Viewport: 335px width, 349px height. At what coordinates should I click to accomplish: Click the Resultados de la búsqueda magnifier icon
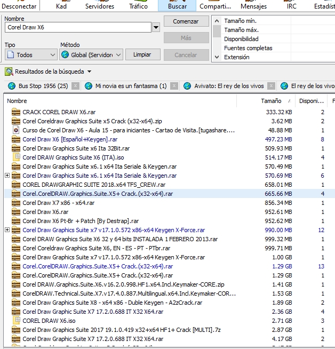point(9,72)
